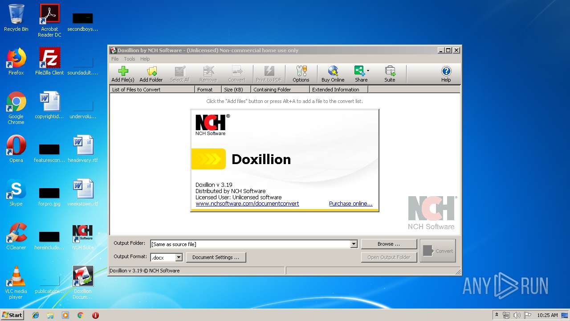Expand the Share dropdown arrow
The image size is (570, 321).
[368, 71]
